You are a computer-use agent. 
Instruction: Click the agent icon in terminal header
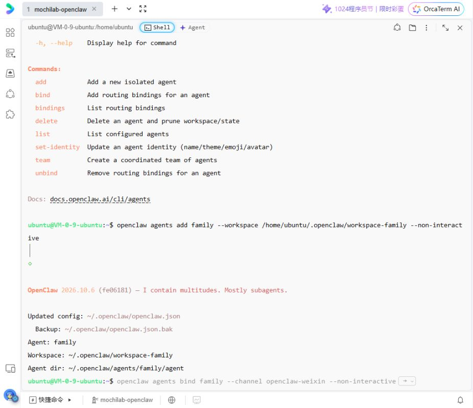click(x=397, y=28)
